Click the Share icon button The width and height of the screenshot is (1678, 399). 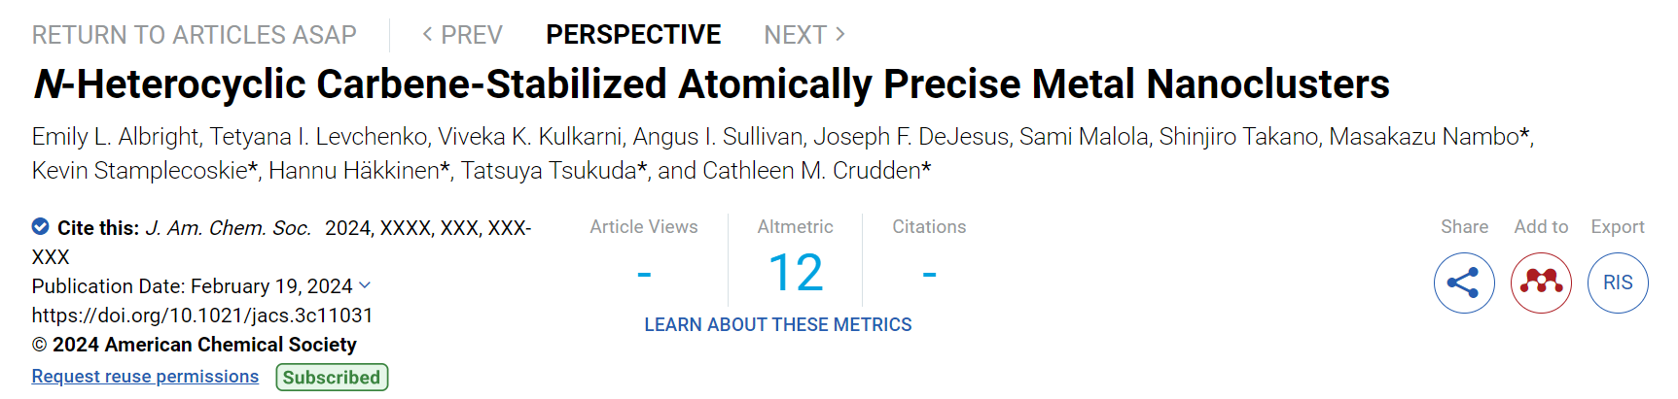[x=1464, y=283]
